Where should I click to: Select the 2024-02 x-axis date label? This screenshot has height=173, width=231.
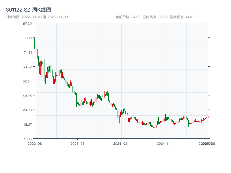[x=120, y=143]
